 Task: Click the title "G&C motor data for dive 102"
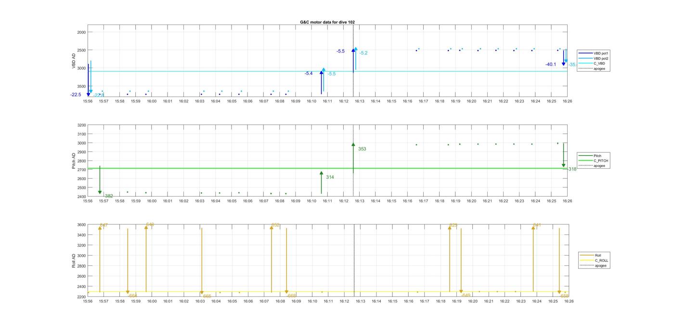click(327, 22)
